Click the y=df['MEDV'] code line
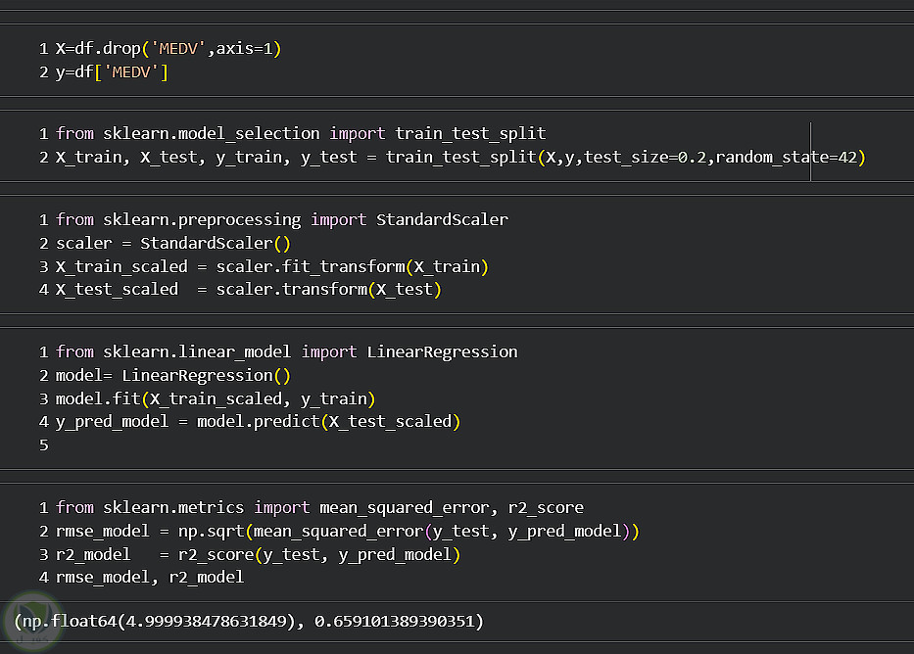The width and height of the screenshot is (914, 654). 112,72
